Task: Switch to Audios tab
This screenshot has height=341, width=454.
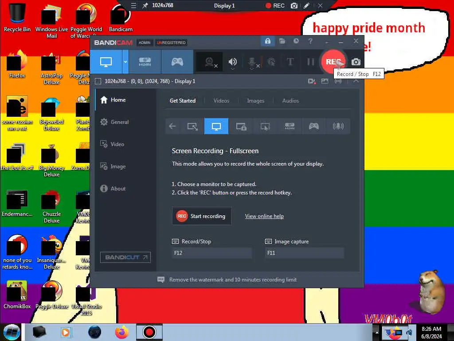Action: (290, 101)
